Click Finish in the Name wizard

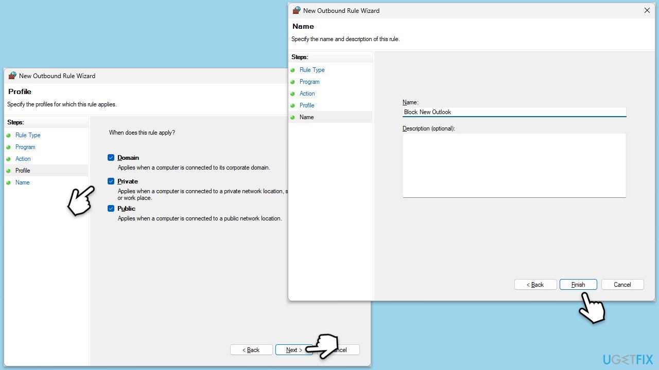pos(578,285)
